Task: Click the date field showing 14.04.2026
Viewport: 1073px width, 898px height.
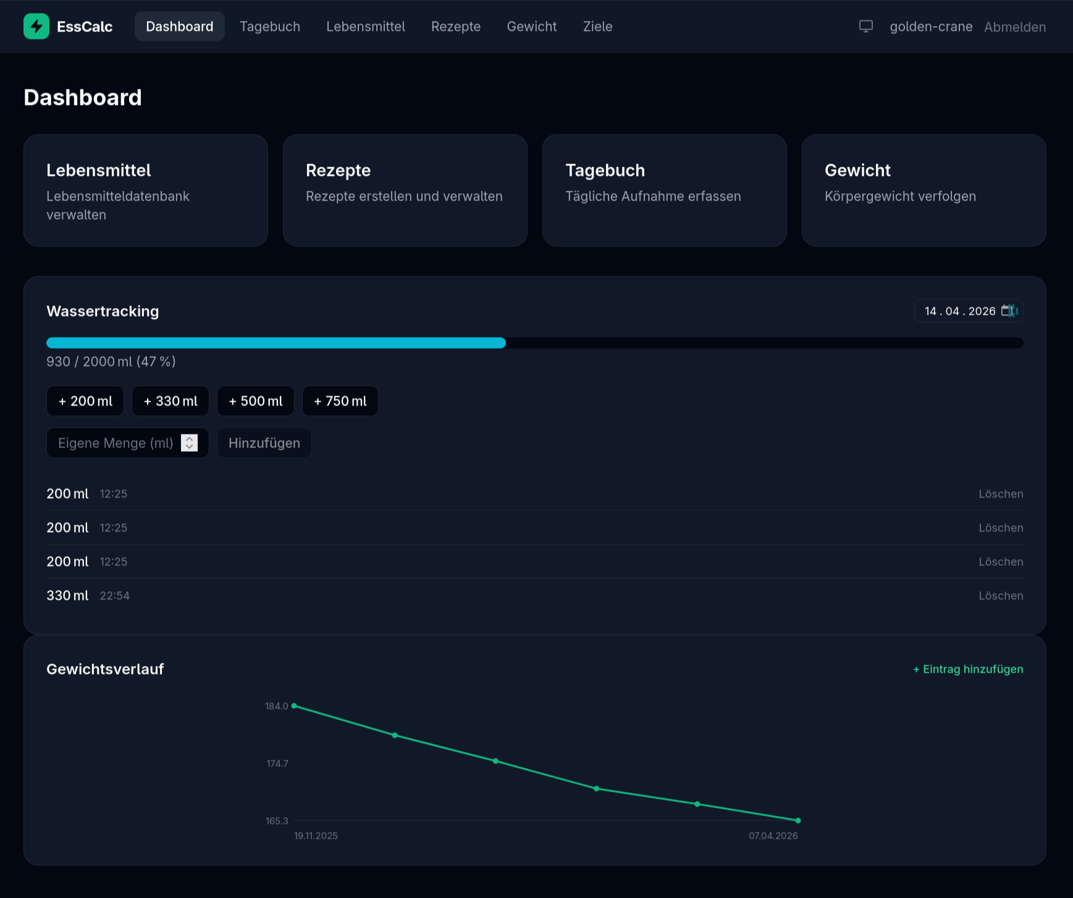Action: (969, 311)
